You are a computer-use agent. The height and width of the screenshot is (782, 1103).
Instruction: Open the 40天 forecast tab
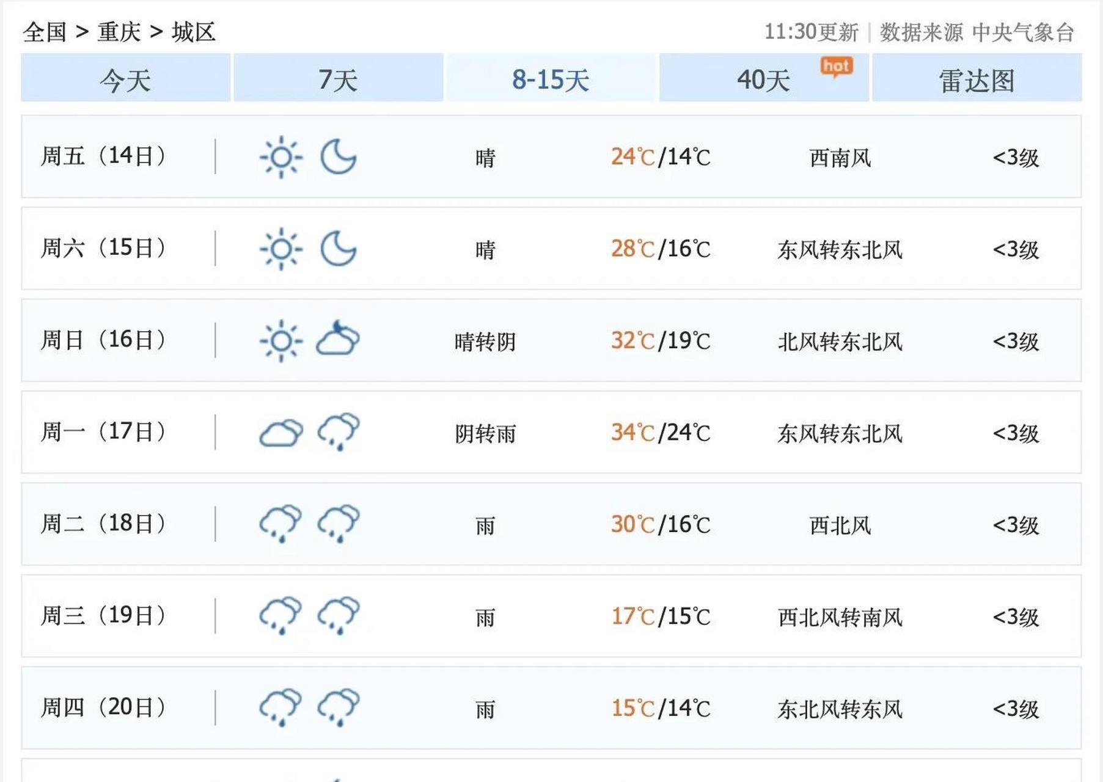click(762, 78)
